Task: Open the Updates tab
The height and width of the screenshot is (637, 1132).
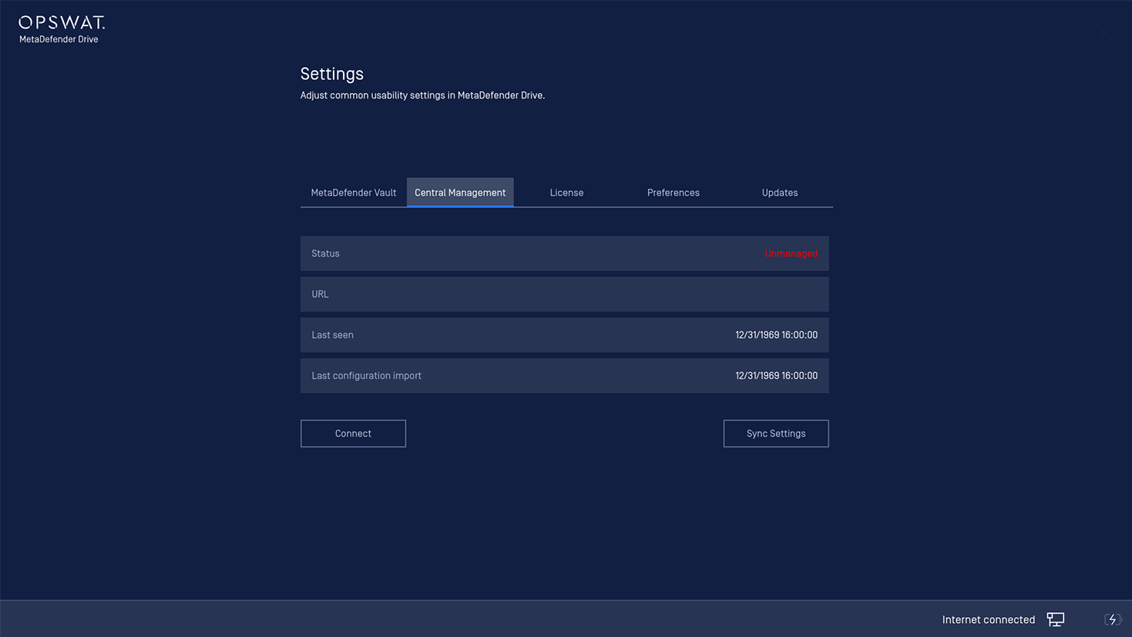Action: point(780,193)
